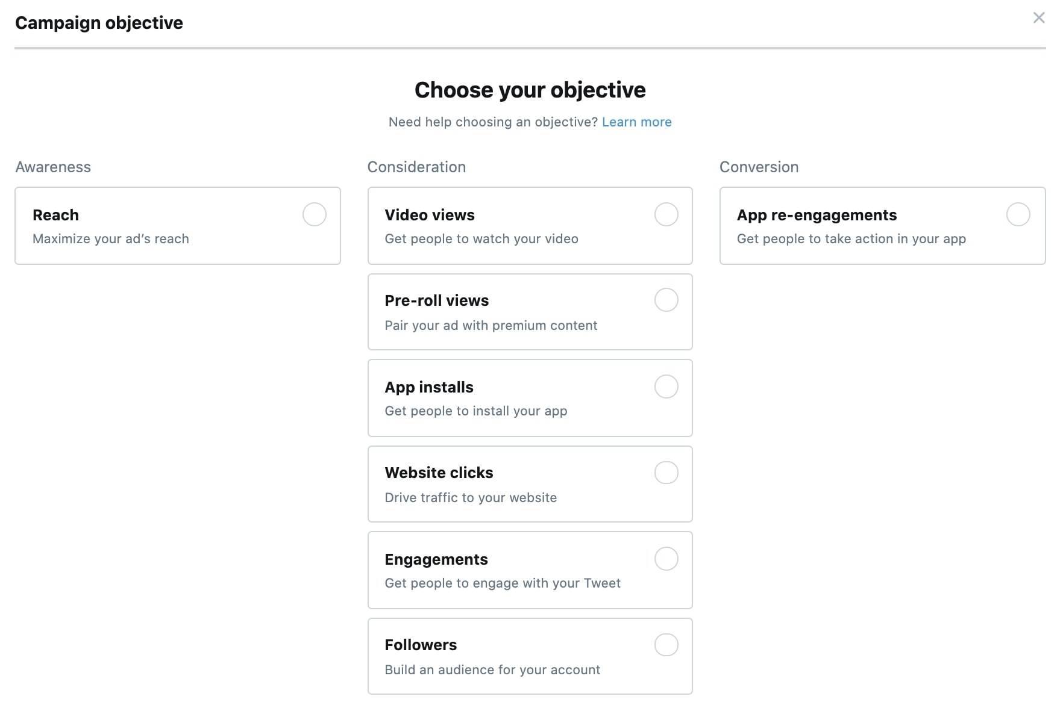Select the Reach radio button
Viewport: 1063px width, 714px height.
(315, 214)
